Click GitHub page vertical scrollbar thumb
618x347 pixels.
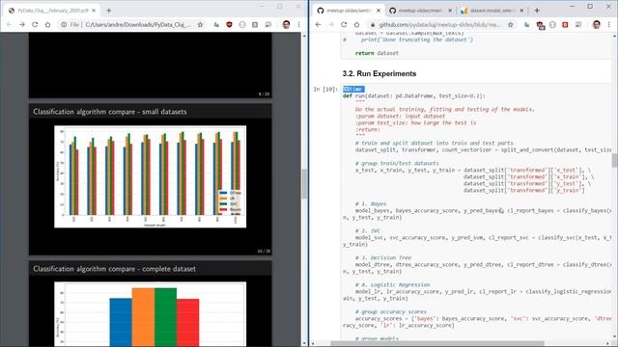[x=614, y=161]
